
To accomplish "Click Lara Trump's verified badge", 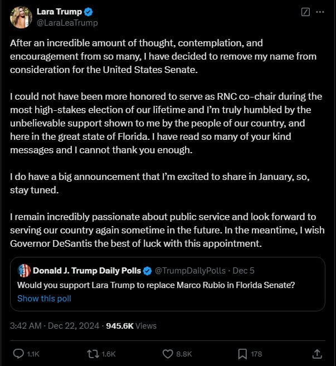I will click(89, 12).
